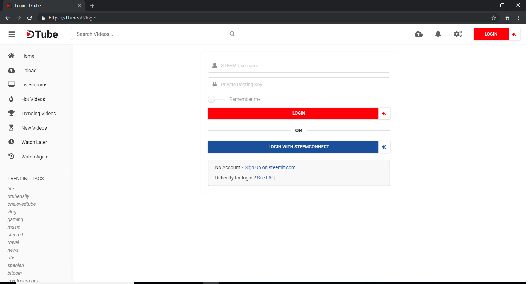Select the 'gaming' trending tag
The height and width of the screenshot is (284, 528).
pyautogui.click(x=15, y=219)
